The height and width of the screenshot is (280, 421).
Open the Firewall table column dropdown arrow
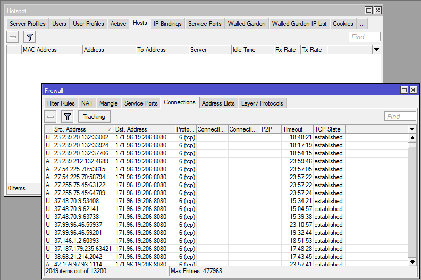point(412,129)
